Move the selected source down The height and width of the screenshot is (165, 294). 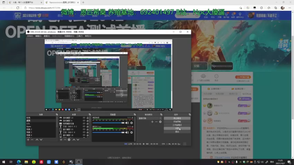(x=78, y=140)
